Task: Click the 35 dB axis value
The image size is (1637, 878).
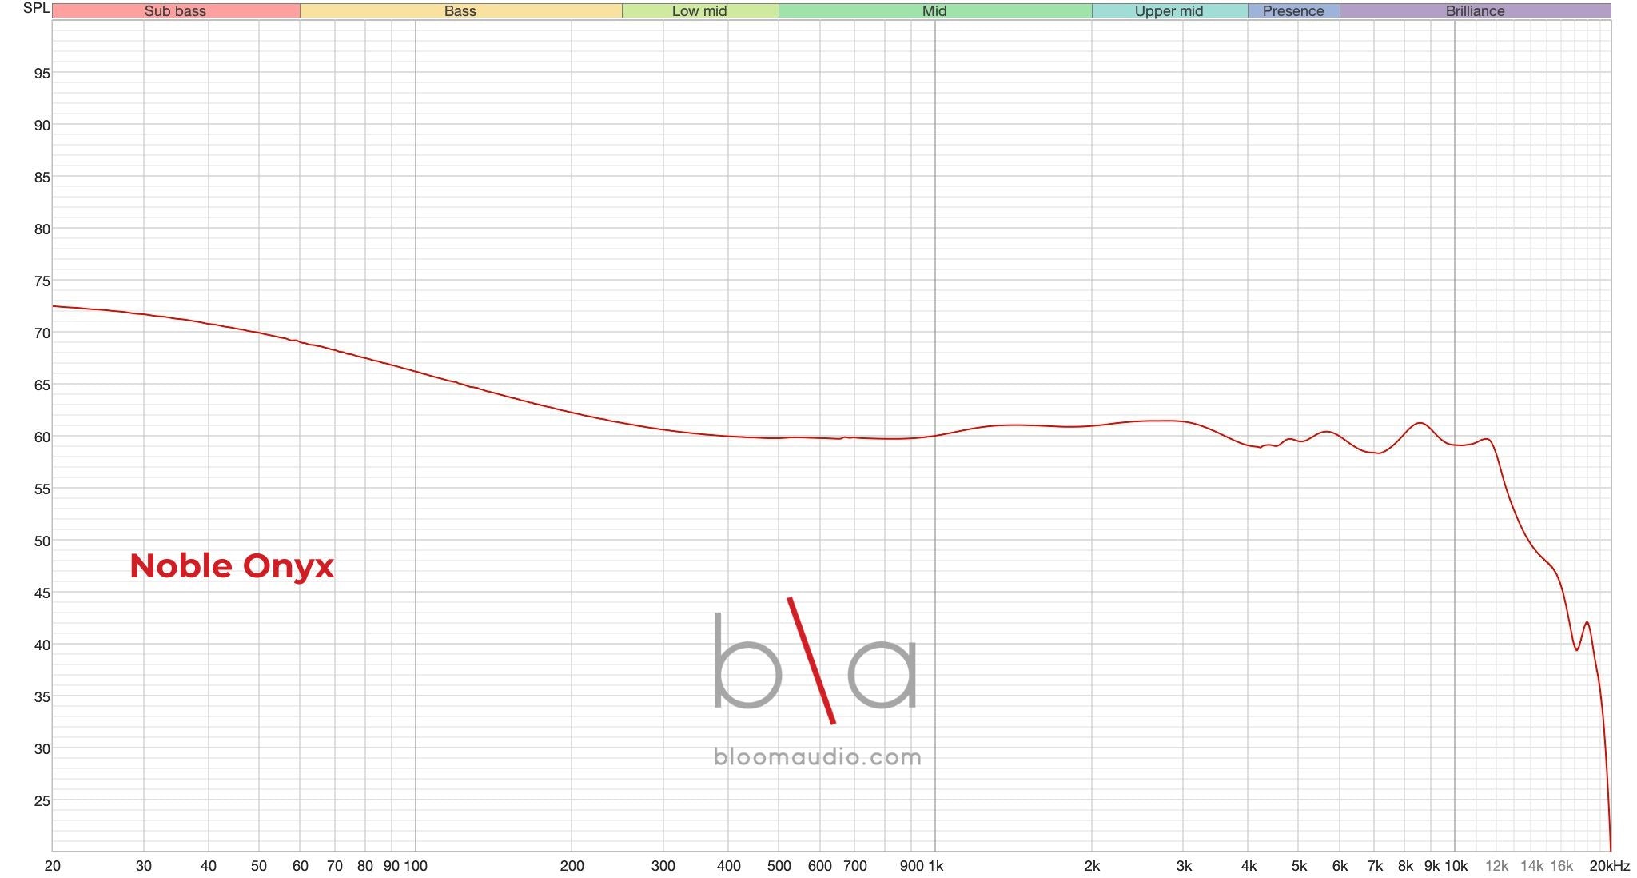Action: coord(42,697)
